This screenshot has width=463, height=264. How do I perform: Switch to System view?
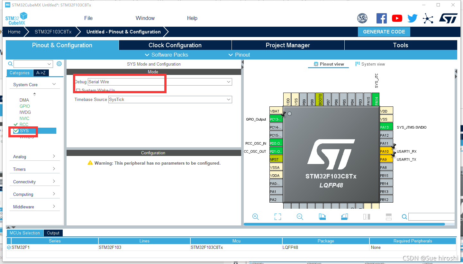370,64
